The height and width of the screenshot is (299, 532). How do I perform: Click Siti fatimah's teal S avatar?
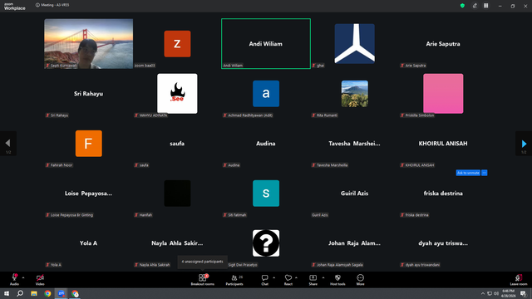click(x=266, y=194)
